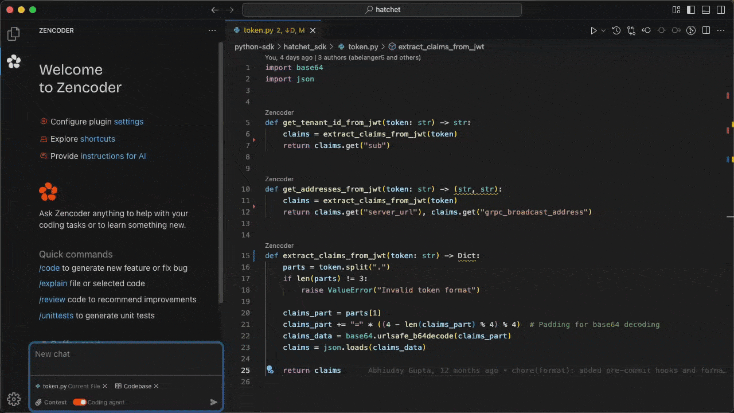Click the lightbulb icon on line 25
The height and width of the screenshot is (413, 734).
[x=270, y=371]
